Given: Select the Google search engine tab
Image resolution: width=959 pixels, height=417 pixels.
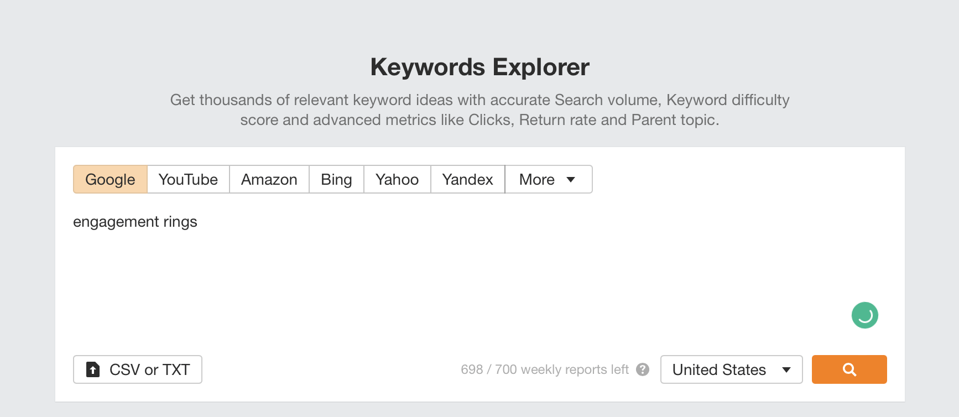Looking at the screenshot, I should pos(110,179).
